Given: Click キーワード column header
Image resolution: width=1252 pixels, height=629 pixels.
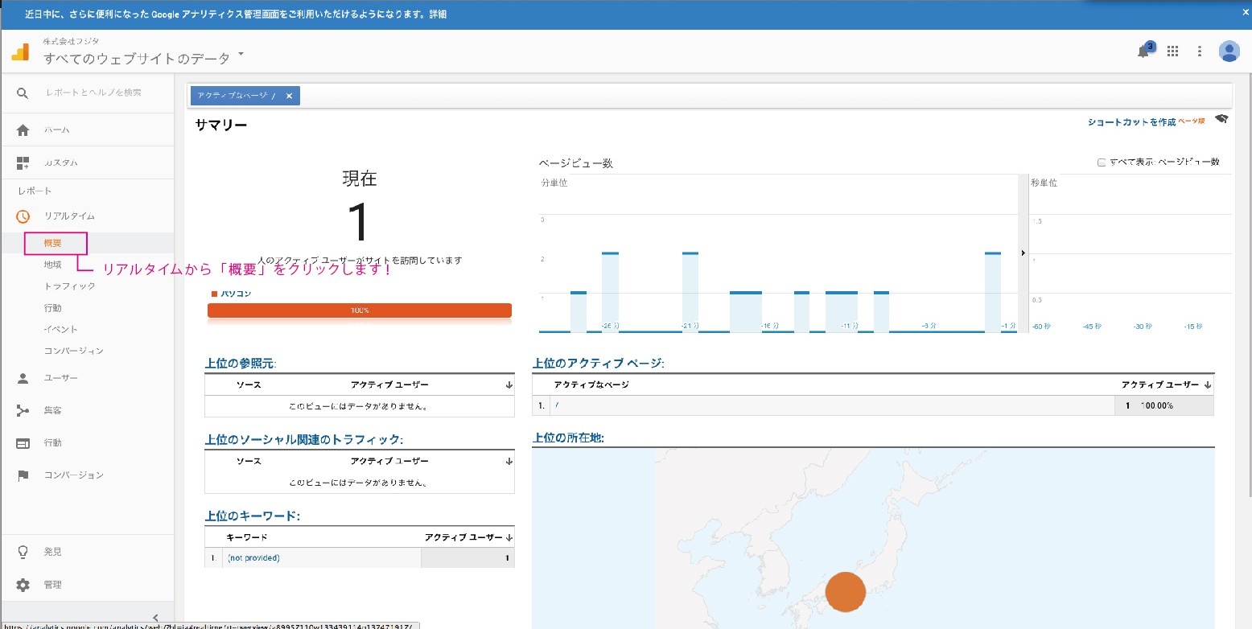Looking at the screenshot, I should [247, 537].
